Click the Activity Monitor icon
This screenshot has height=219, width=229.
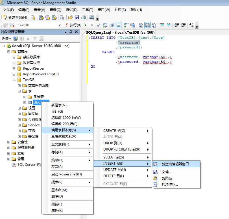pos(91,18)
